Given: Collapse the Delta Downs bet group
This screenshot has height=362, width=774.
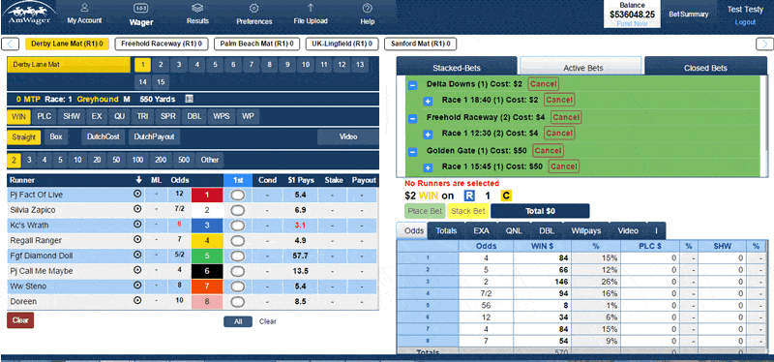Looking at the screenshot, I should 413,85.
